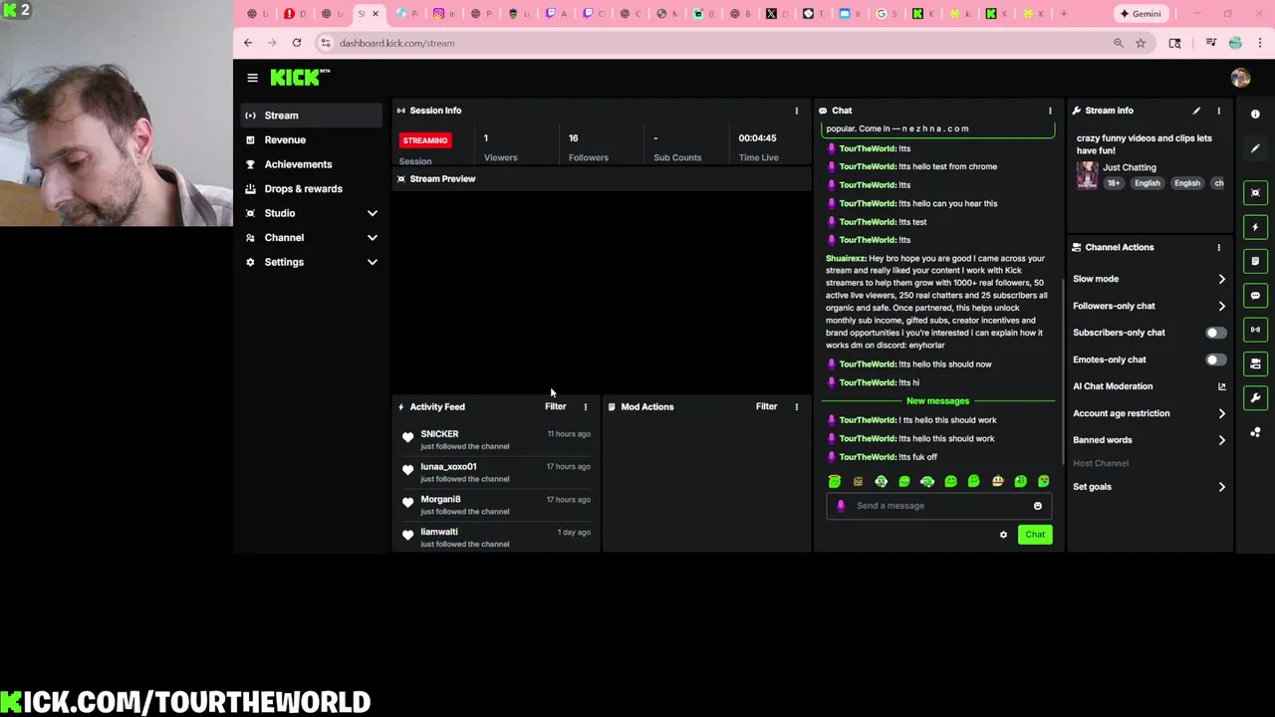Open the hamburger menu beside Kick logo
This screenshot has width=1275, height=717.
pyautogui.click(x=252, y=78)
